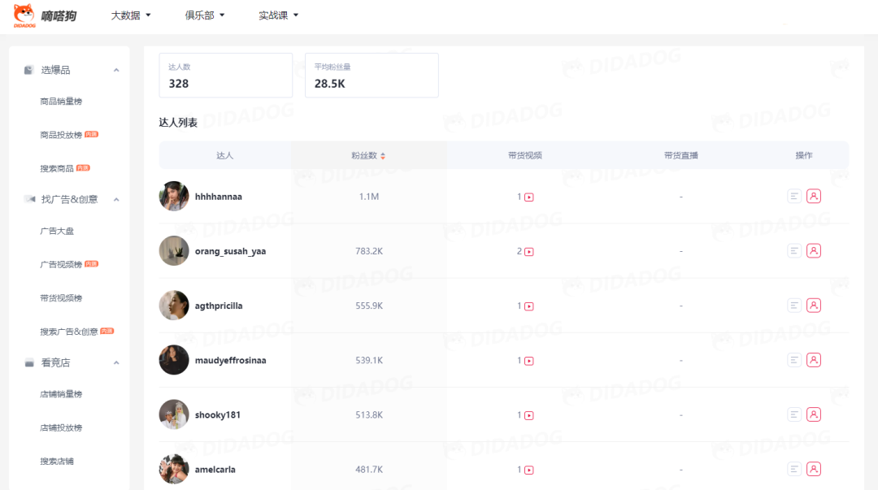Viewport: 878px width, 490px height.
Task: Sort by 粉丝数 arrow icon
Action: pos(383,156)
